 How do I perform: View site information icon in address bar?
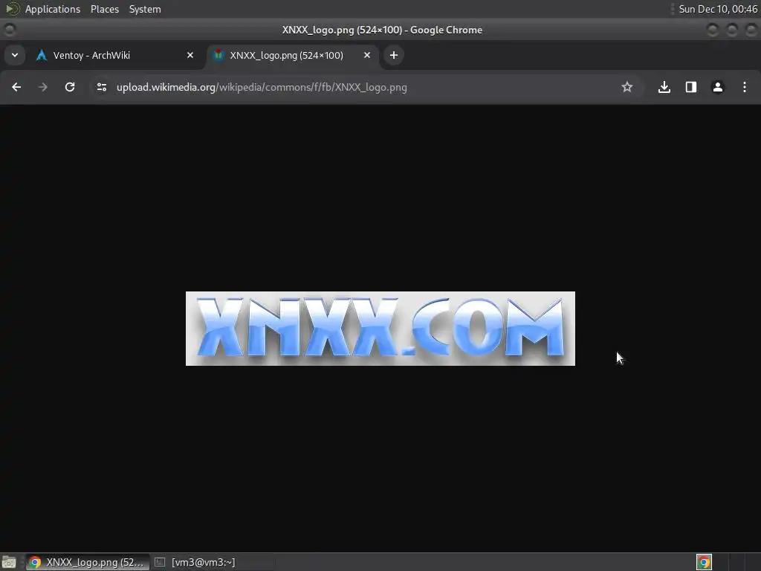point(101,87)
